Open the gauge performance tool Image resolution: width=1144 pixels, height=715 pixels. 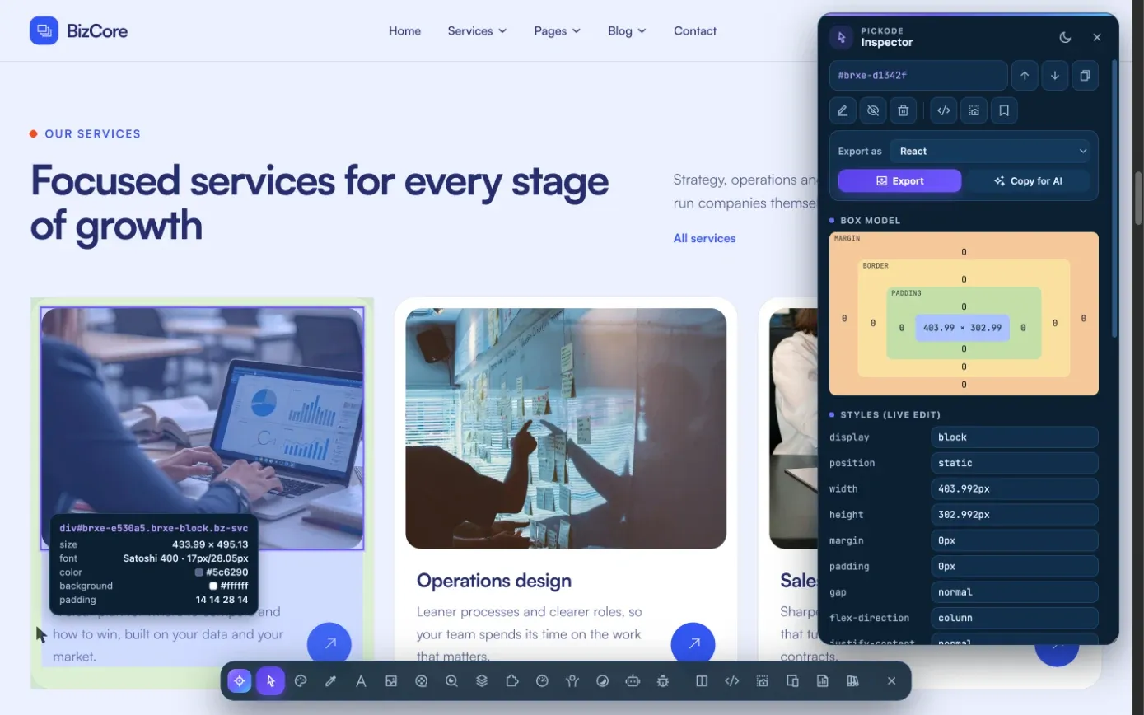click(542, 681)
